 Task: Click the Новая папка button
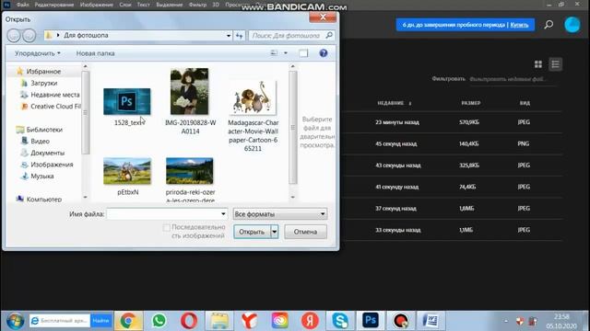click(x=95, y=53)
